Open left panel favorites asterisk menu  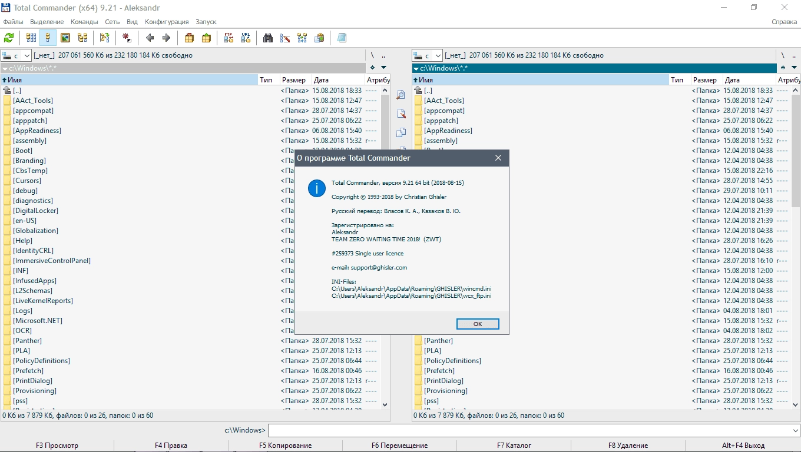click(x=372, y=68)
